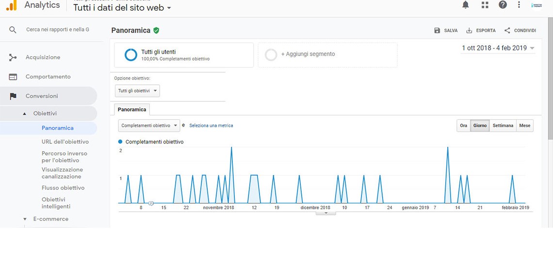Image resolution: width=553 pixels, height=265 pixels.
Task: Select the Ora time granularity
Action: [463, 126]
